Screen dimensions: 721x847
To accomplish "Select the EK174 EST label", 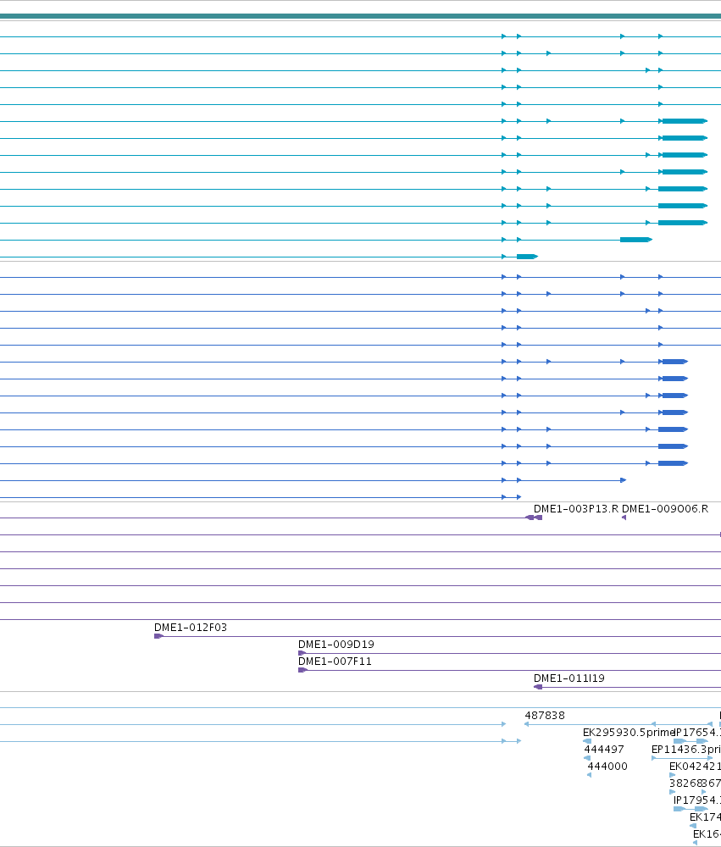I will point(705,817).
